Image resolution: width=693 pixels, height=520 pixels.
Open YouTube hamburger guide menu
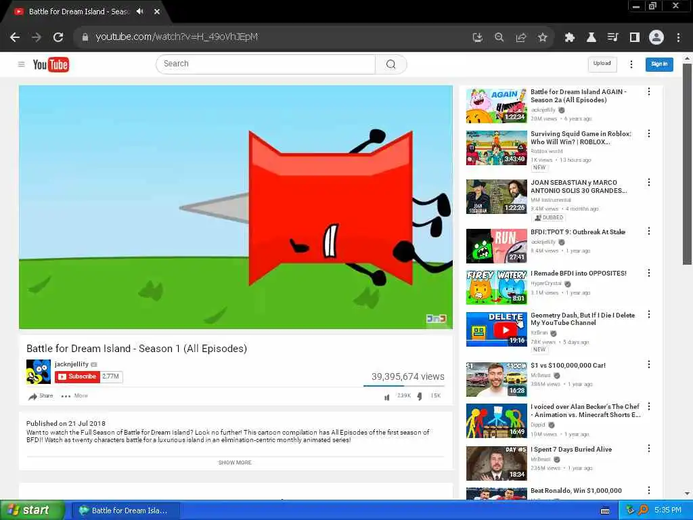pyautogui.click(x=21, y=64)
